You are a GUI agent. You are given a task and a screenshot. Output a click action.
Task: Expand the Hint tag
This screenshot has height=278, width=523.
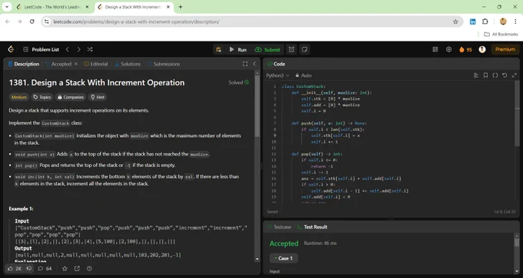pyautogui.click(x=98, y=97)
